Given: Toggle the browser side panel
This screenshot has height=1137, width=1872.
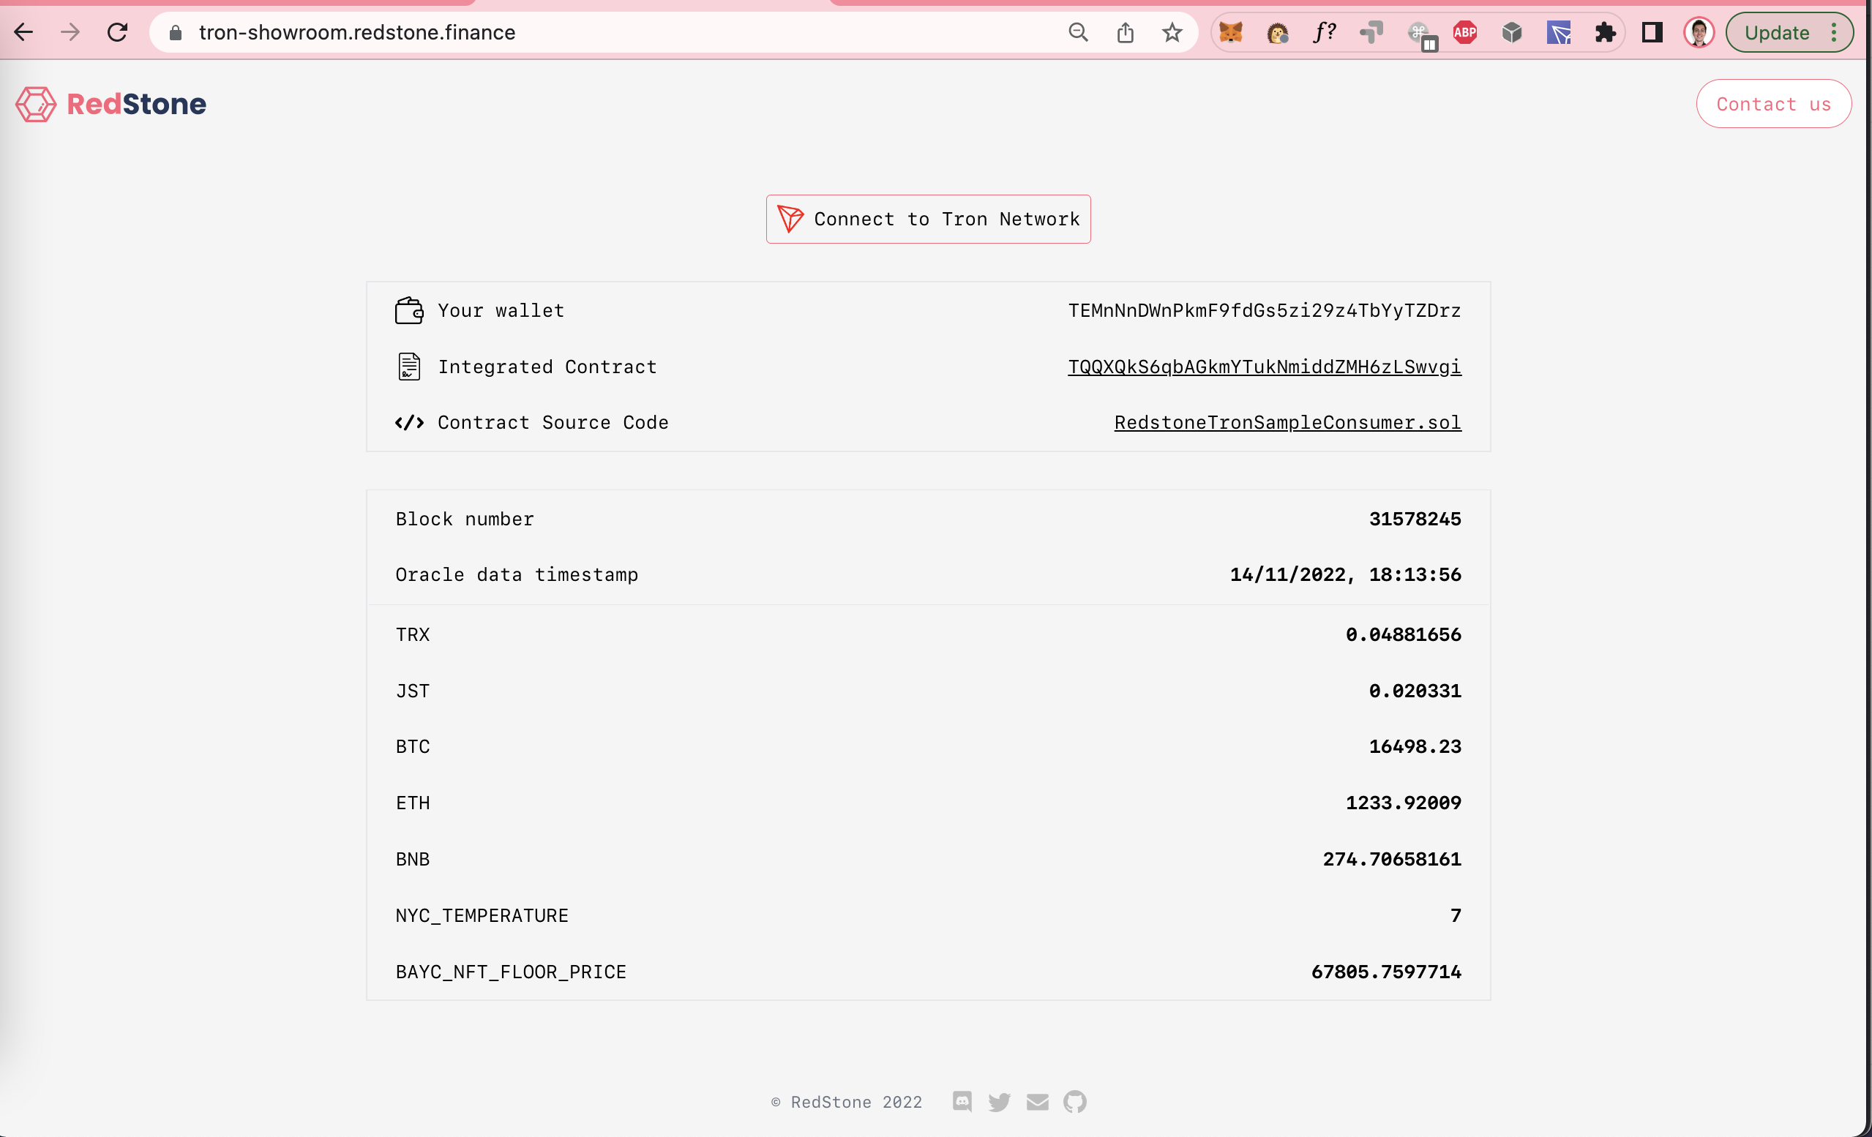Looking at the screenshot, I should tap(1652, 33).
